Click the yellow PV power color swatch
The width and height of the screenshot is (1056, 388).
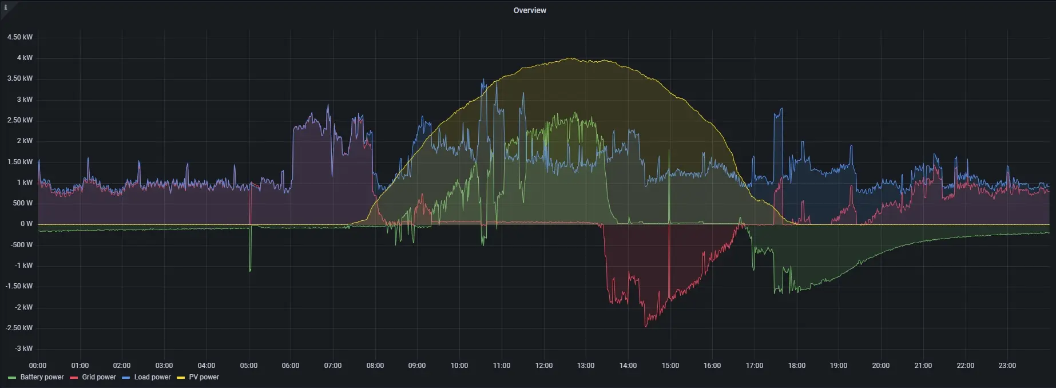pos(181,378)
